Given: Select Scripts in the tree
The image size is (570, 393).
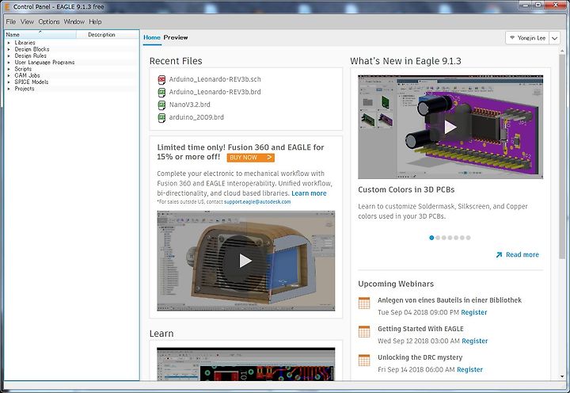Looking at the screenshot, I should point(23,69).
